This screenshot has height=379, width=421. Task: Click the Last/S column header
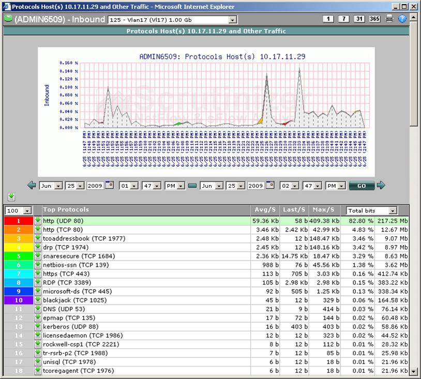tap(294, 210)
